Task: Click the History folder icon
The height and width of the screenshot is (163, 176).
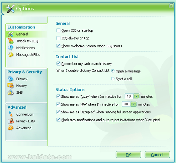Action: pyautogui.click(x=11, y=86)
